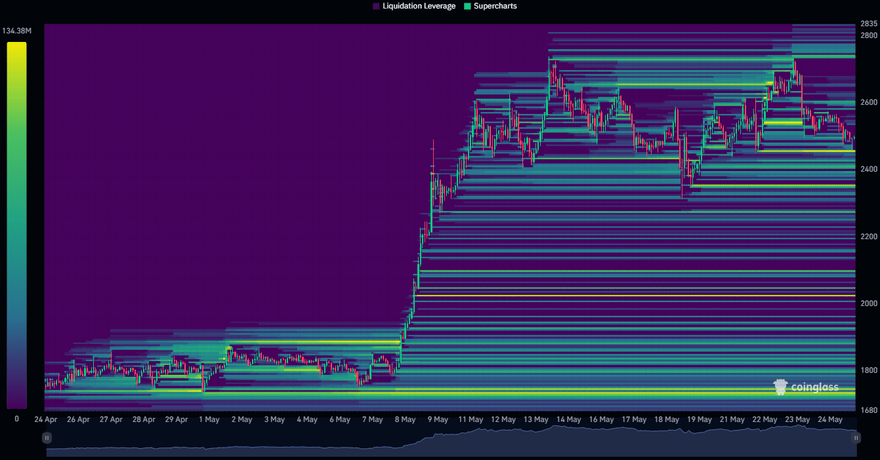
Task: Click the 12 May date label
Action: (503, 419)
